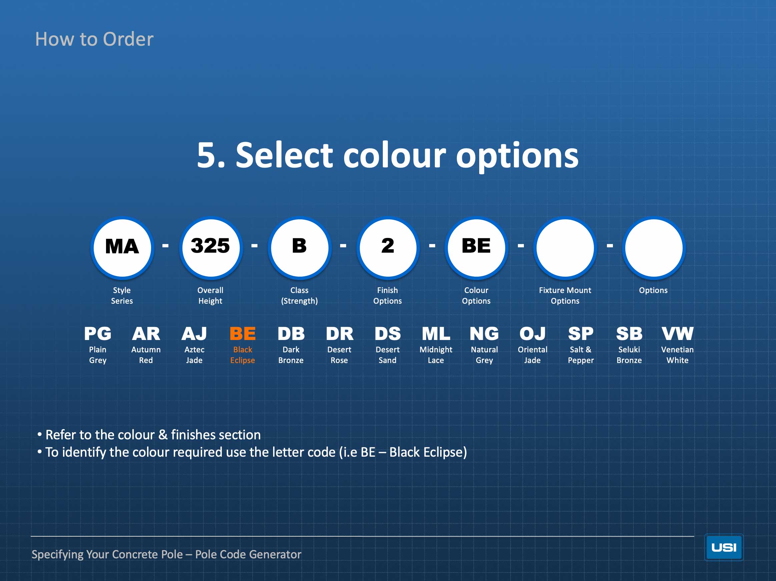
Task: Click the empty Fixture Mount Options circle
Action: pos(565,248)
